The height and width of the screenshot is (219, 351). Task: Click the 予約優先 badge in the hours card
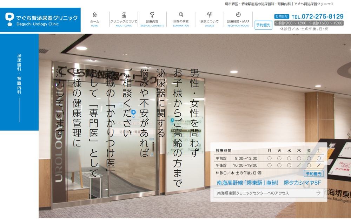pyautogui.click(x=313, y=174)
